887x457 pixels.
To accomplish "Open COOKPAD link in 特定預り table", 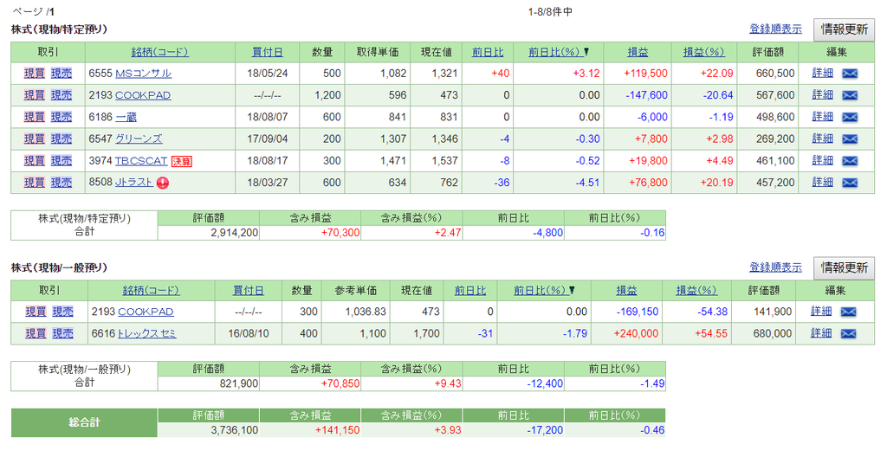I will [x=143, y=95].
